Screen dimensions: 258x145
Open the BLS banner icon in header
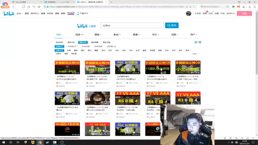click(x=71, y=14)
